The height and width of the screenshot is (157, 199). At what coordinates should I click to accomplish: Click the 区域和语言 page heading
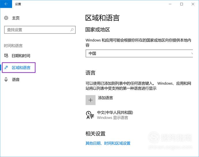[x=102, y=18]
